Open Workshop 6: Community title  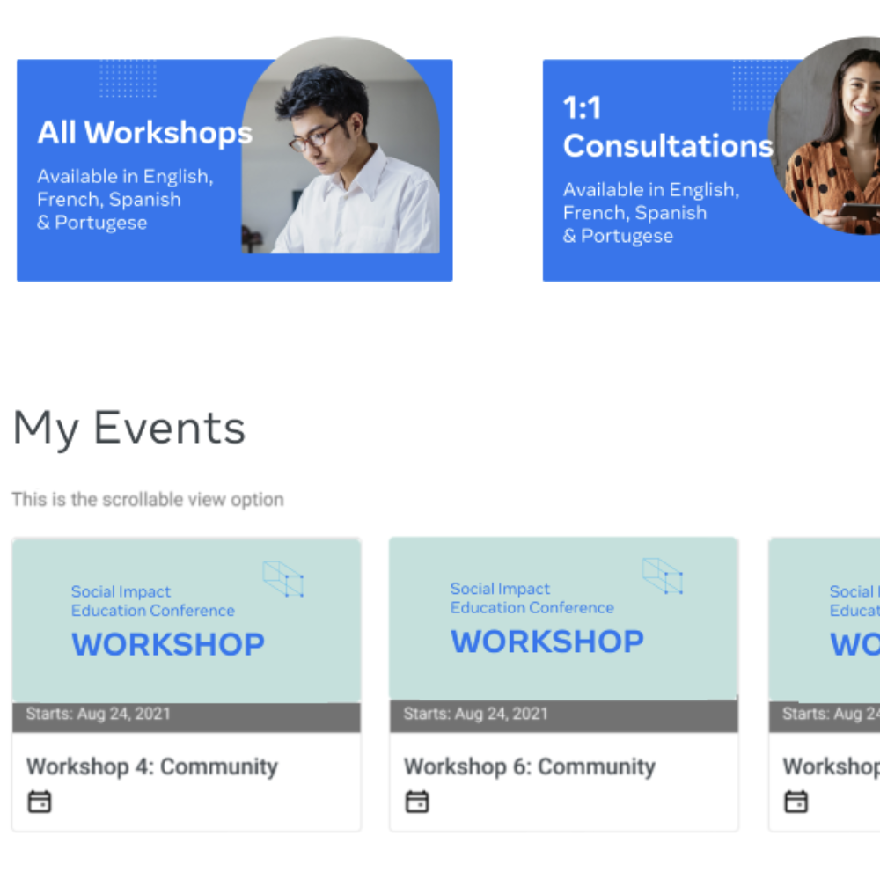pos(530,766)
